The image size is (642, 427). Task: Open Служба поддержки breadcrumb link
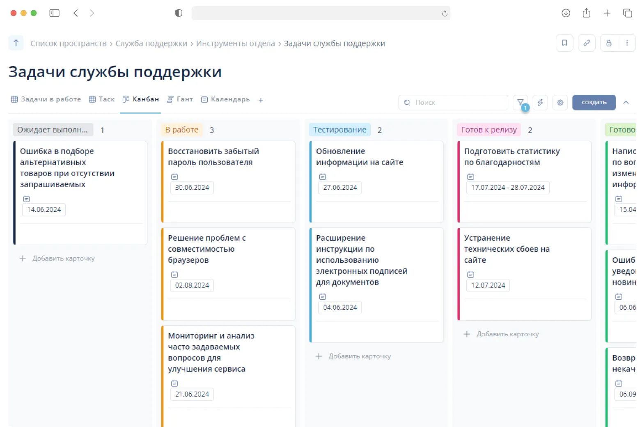coord(151,44)
